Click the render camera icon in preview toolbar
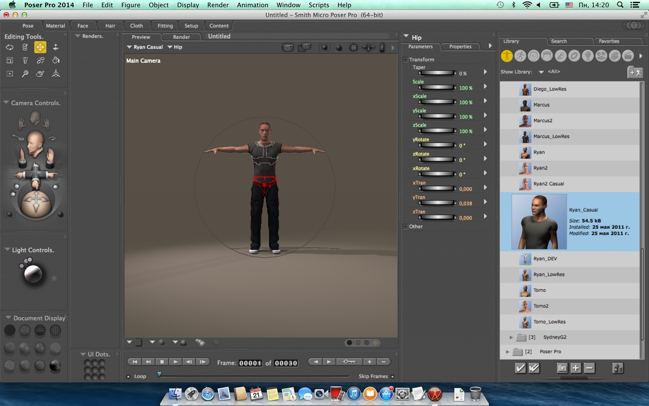This screenshot has height=406, width=649. (288, 47)
